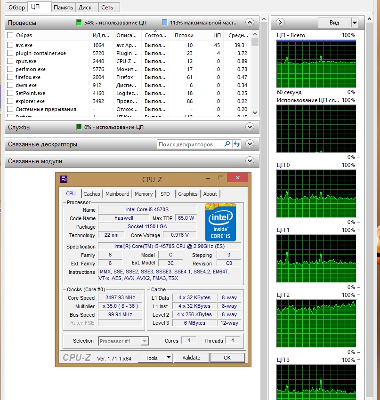
Task: Click the Intel Core i5 logo
Action: [x=220, y=222]
